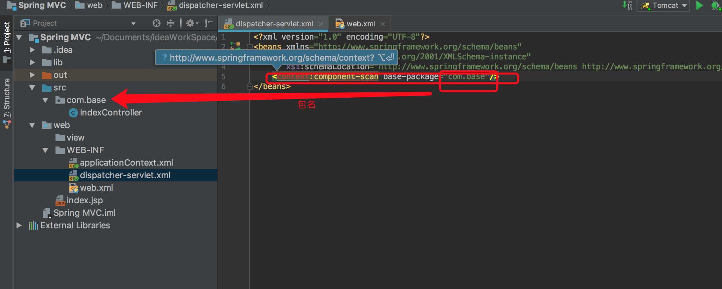This screenshot has height=289, width=722.
Task: Click the IndexController class icon
Action: pos(73,113)
